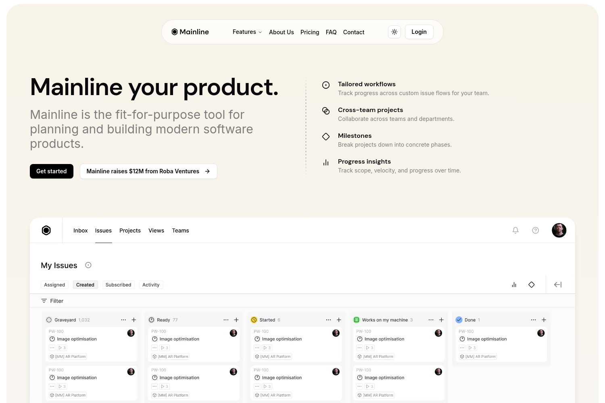This screenshot has width=605, height=403.
Task: Collapse the right panel with the arrow icon
Action: point(557,285)
